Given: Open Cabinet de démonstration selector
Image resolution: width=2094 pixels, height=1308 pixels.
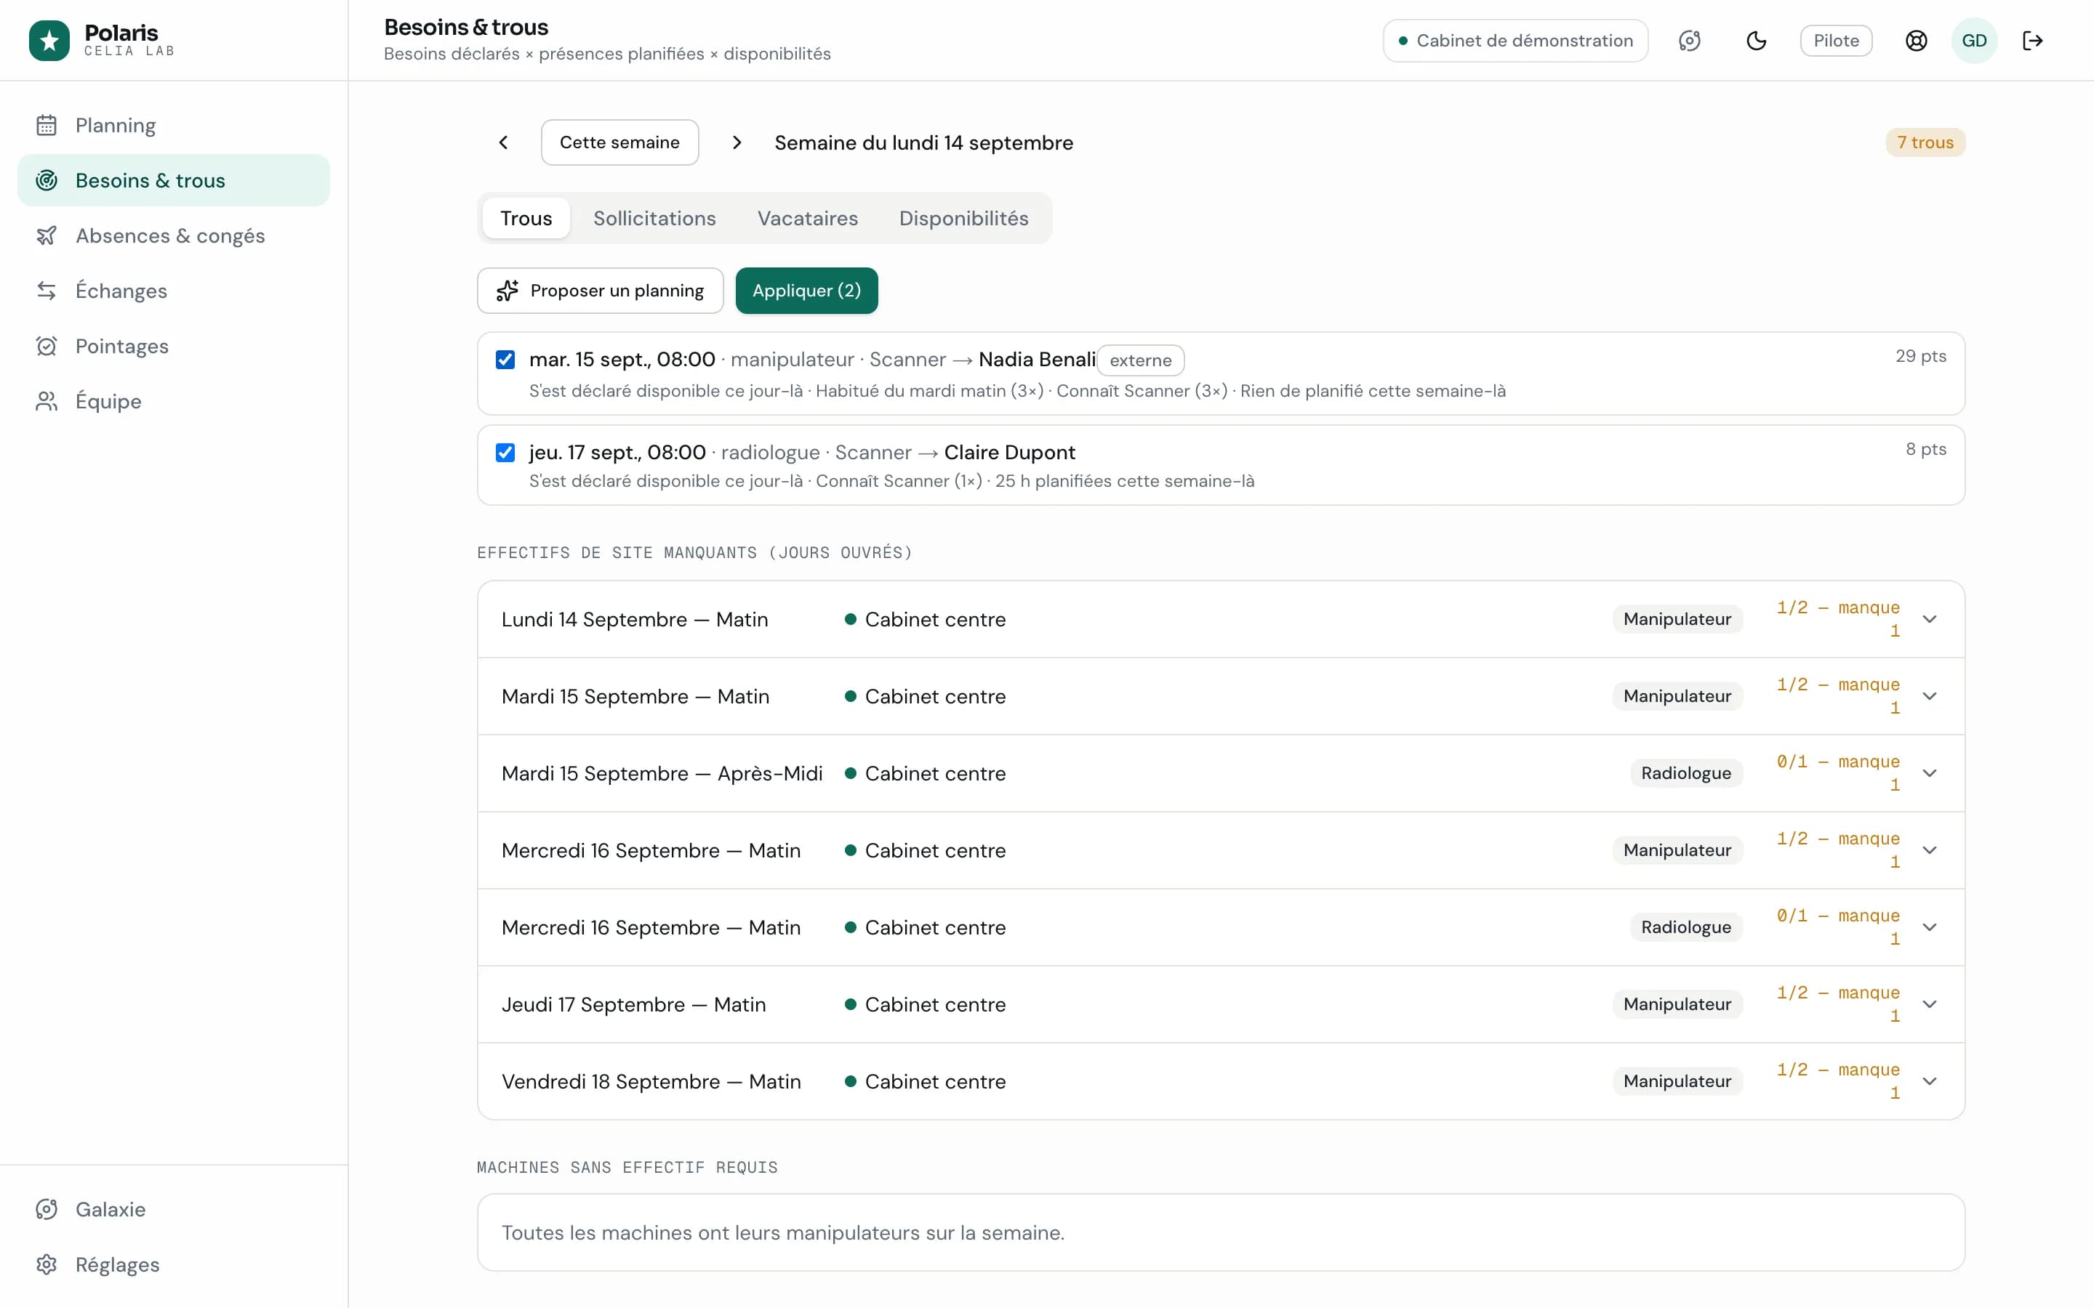Looking at the screenshot, I should (x=1515, y=41).
